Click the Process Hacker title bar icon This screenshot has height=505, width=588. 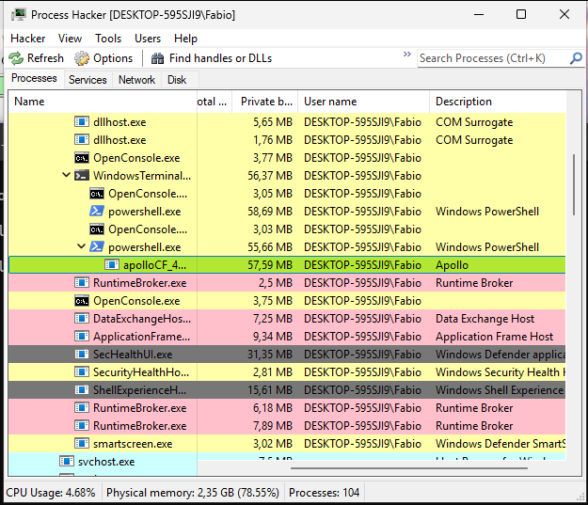tap(19, 15)
